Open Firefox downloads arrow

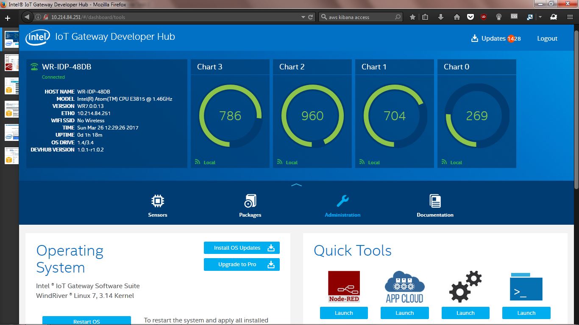[x=441, y=17]
